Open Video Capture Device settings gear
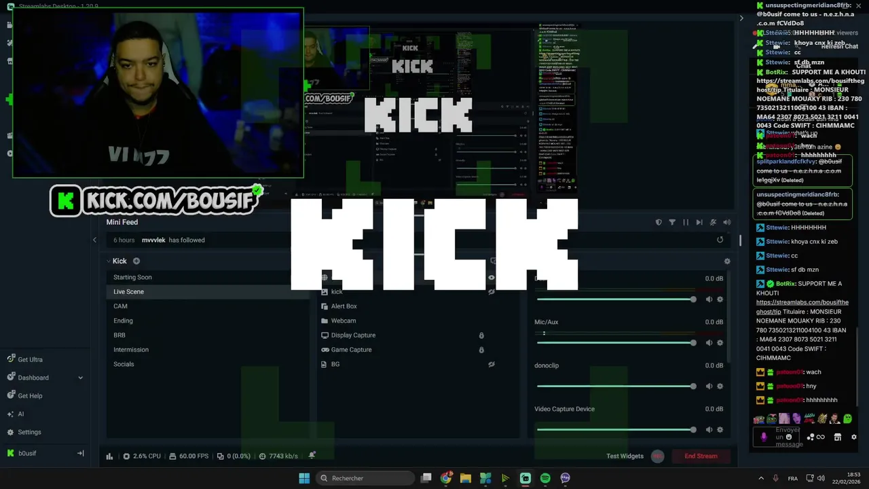 point(720,429)
